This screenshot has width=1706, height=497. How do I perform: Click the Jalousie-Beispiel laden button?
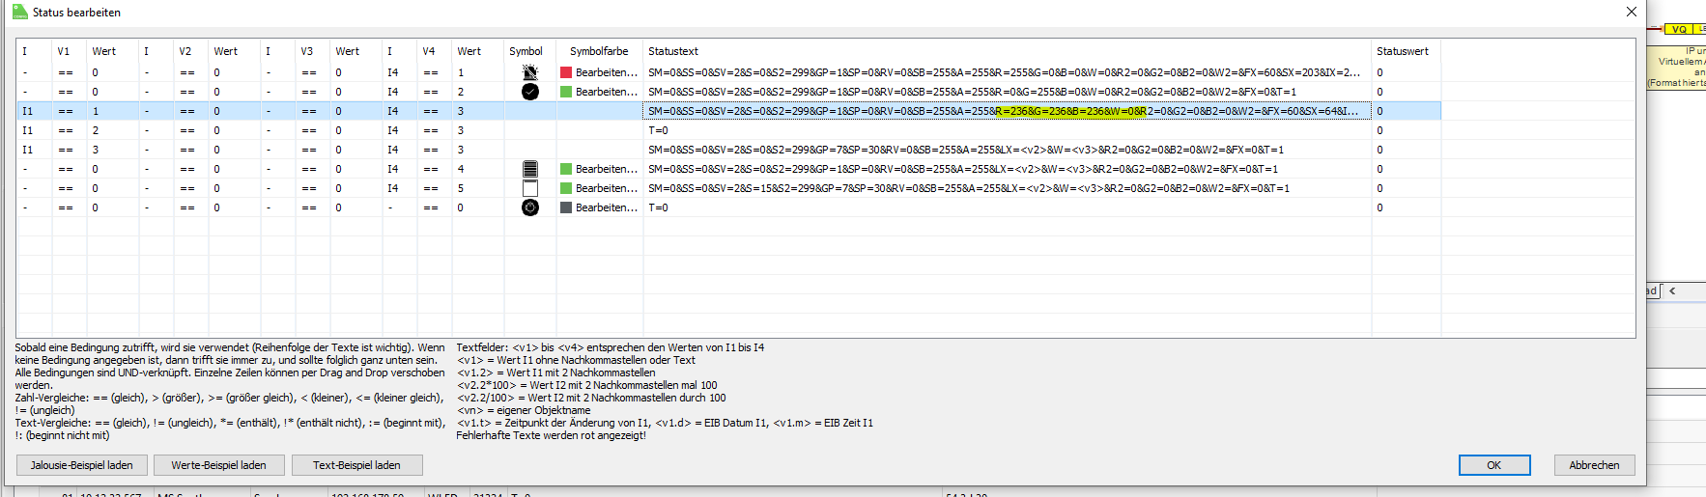(82, 465)
